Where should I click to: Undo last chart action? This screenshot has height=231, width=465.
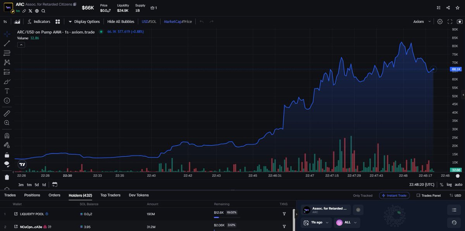click(201, 22)
